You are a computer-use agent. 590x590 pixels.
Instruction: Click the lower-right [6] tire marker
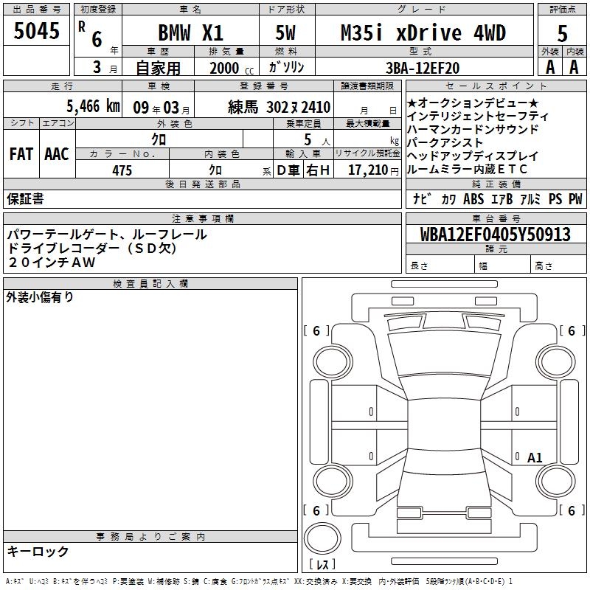(x=571, y=510)
